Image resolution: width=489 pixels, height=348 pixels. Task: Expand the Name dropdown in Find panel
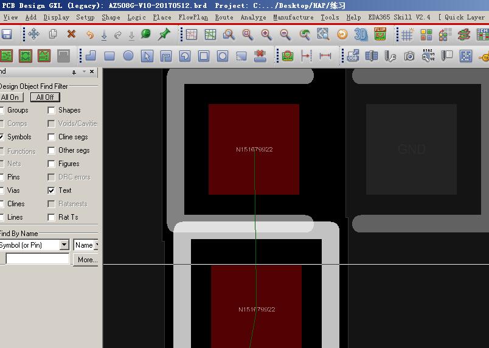96,245
